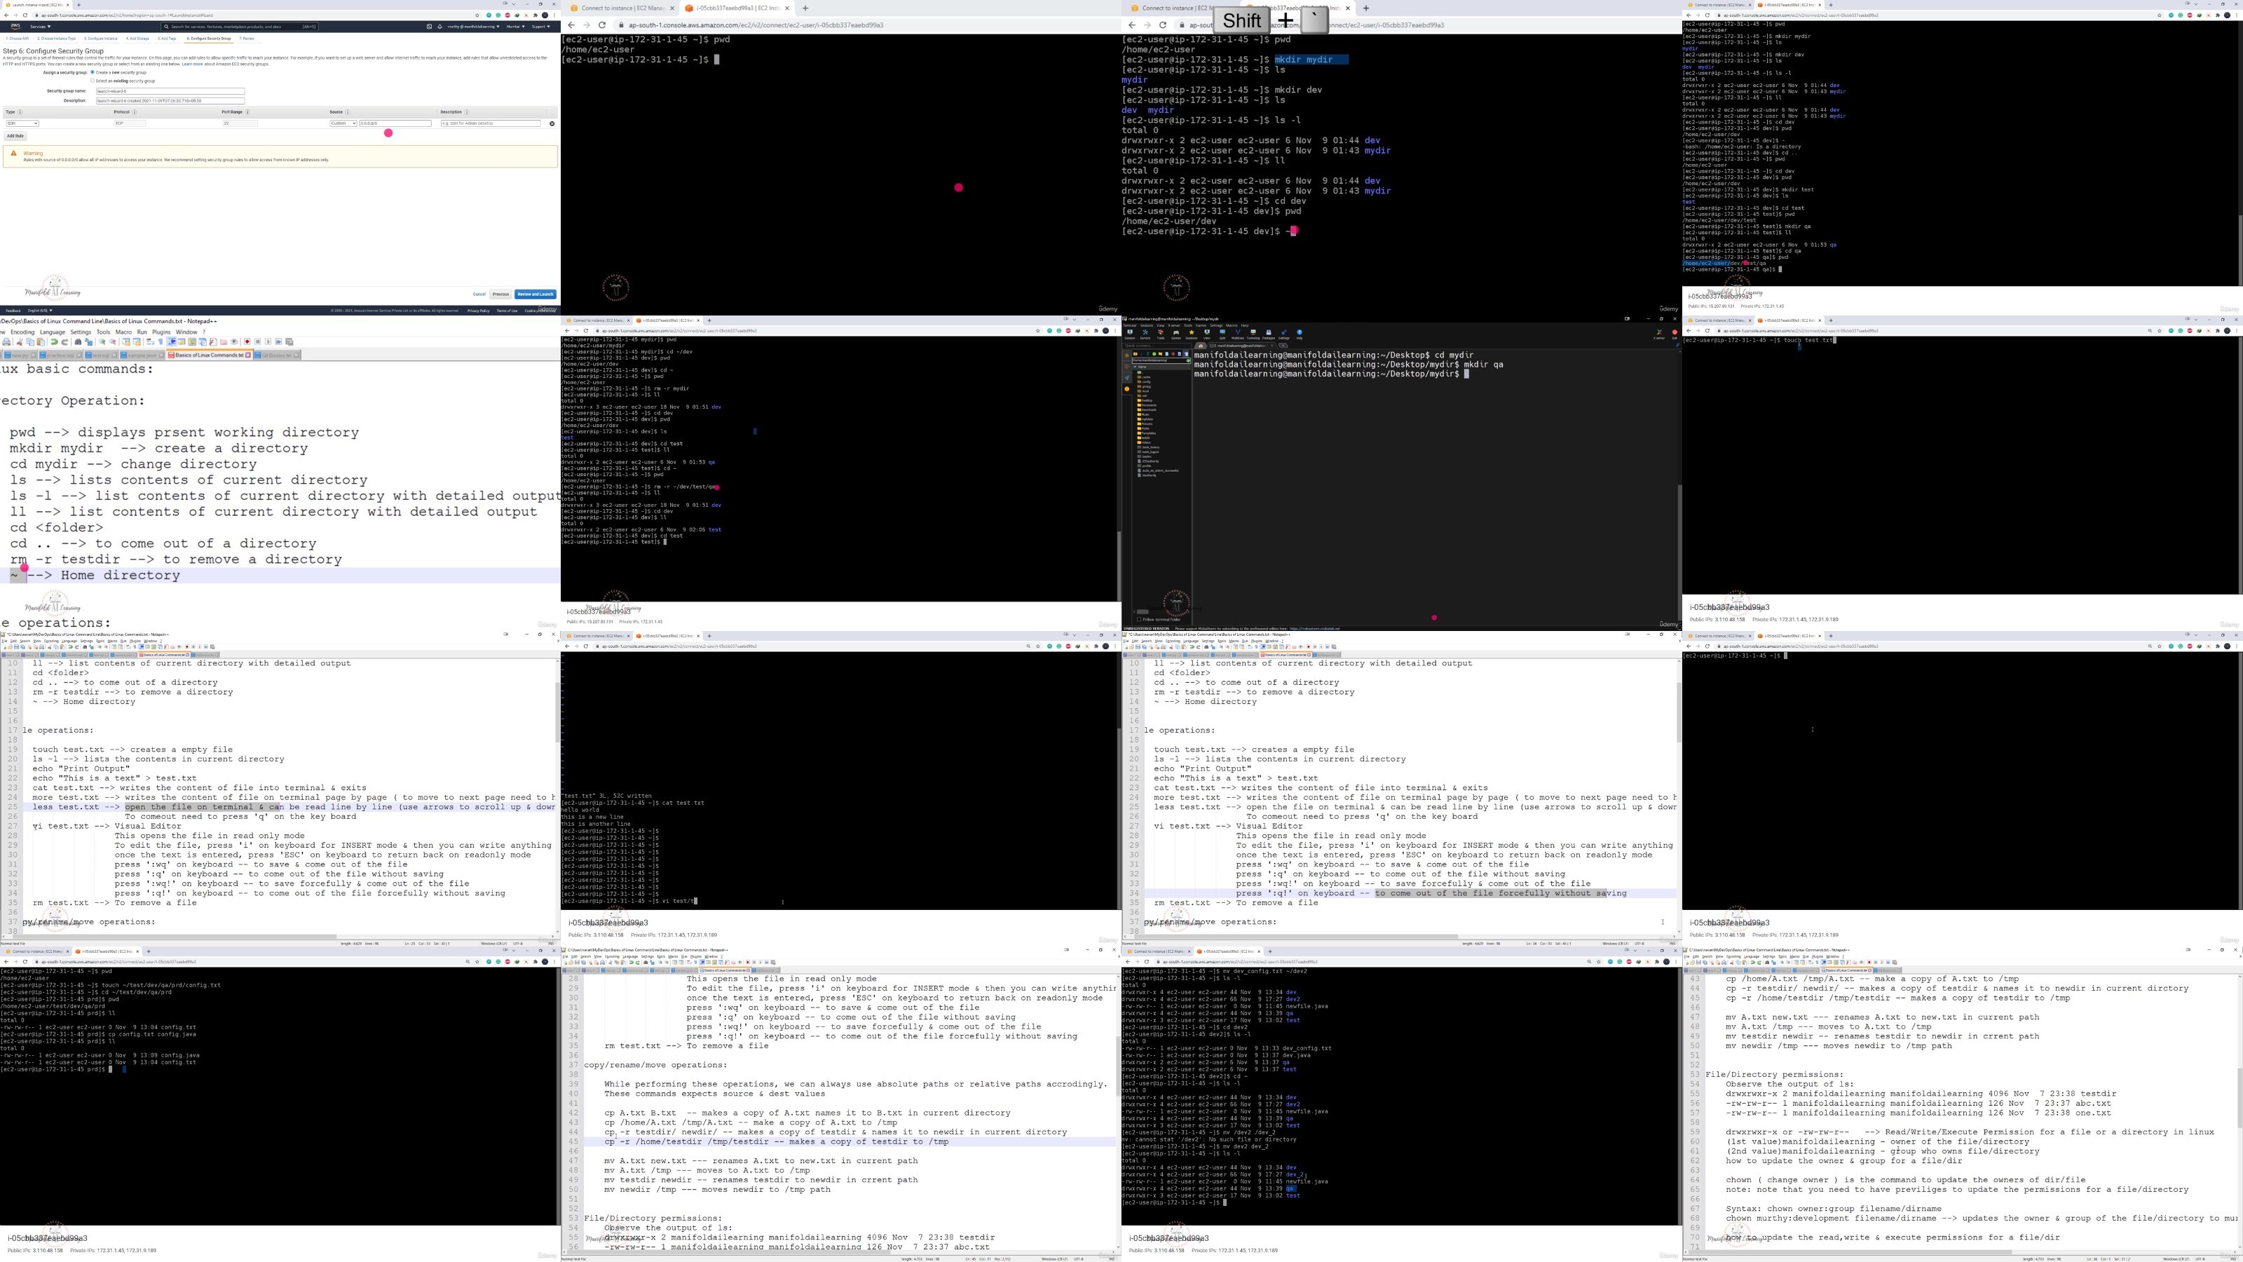
Task: Click Review and Launch button
Action: pos(535,294)
